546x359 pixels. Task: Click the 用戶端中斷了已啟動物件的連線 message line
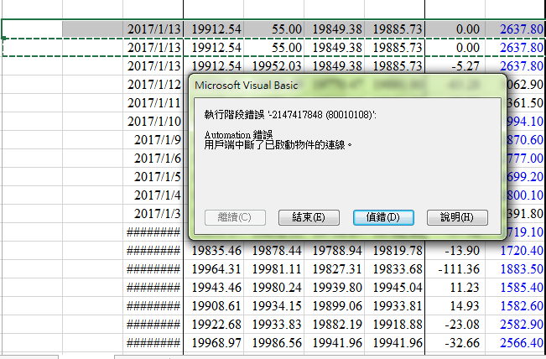point(278,144)
